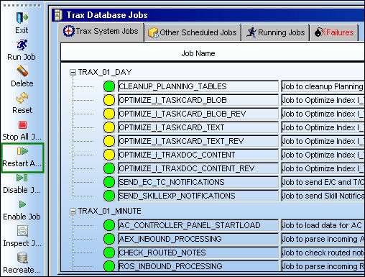Select the CLEANUP_PLANNING_TABLES job name field
Image resolution: width=365 pixels, height=277 pixels.
(198, 86)
